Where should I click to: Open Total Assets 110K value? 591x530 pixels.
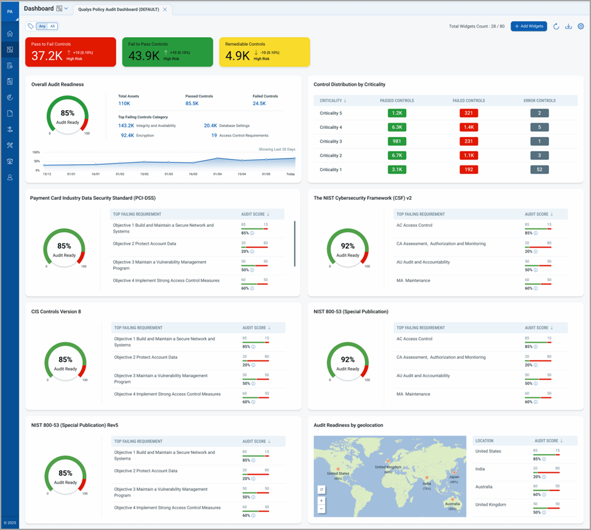click(124, 103)
